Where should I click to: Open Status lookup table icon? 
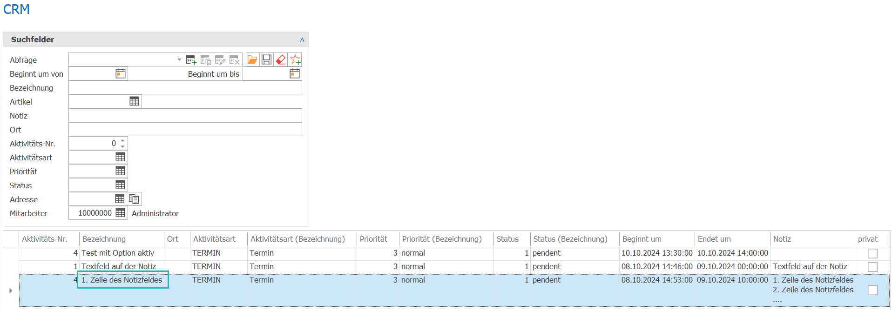[x=120, y=185]
